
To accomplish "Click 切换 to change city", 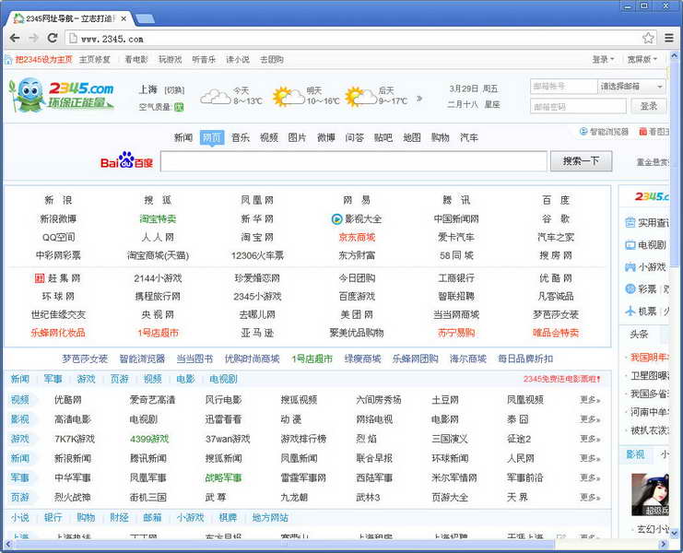I will click(x=174, y=90).
